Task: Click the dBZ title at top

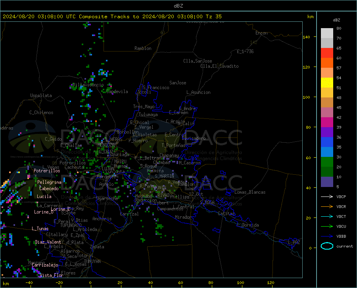Action: tap(178, 6)
